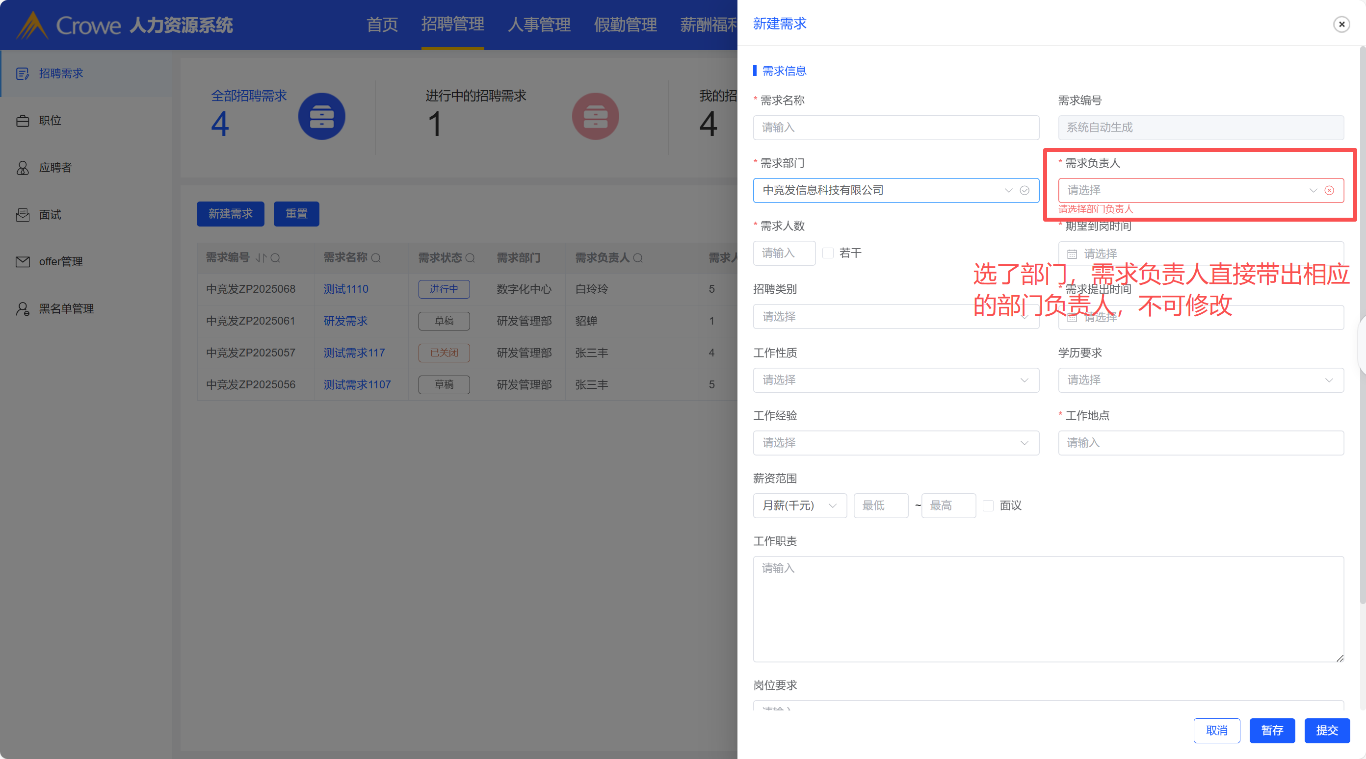Screen dimensions: 1366x759
Task: Enable the 面议 salary checkbox
Action: coord(988,506)
